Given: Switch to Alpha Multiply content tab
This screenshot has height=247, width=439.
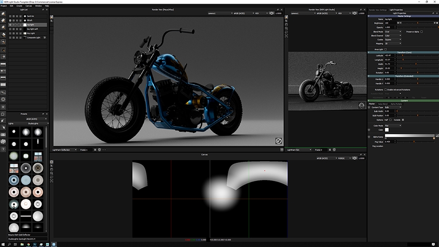Looking at the screenshot, I should (396, 104).
